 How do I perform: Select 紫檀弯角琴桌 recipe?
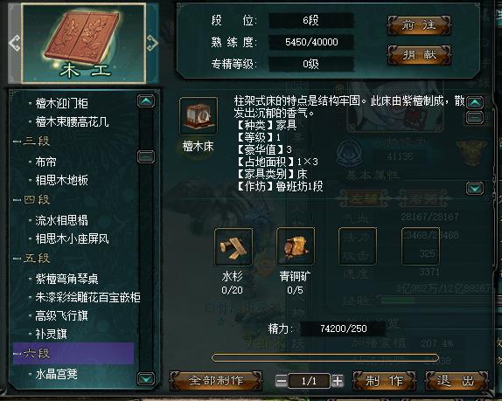click(66, 279)
